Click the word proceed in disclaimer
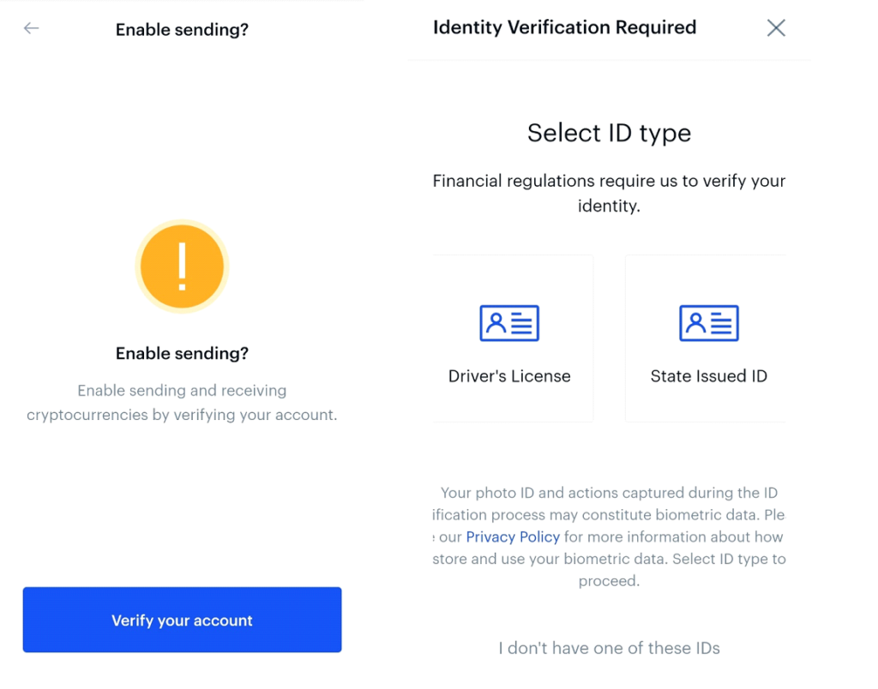Screen dimensions: 878x689 click(x=610, y=581)
